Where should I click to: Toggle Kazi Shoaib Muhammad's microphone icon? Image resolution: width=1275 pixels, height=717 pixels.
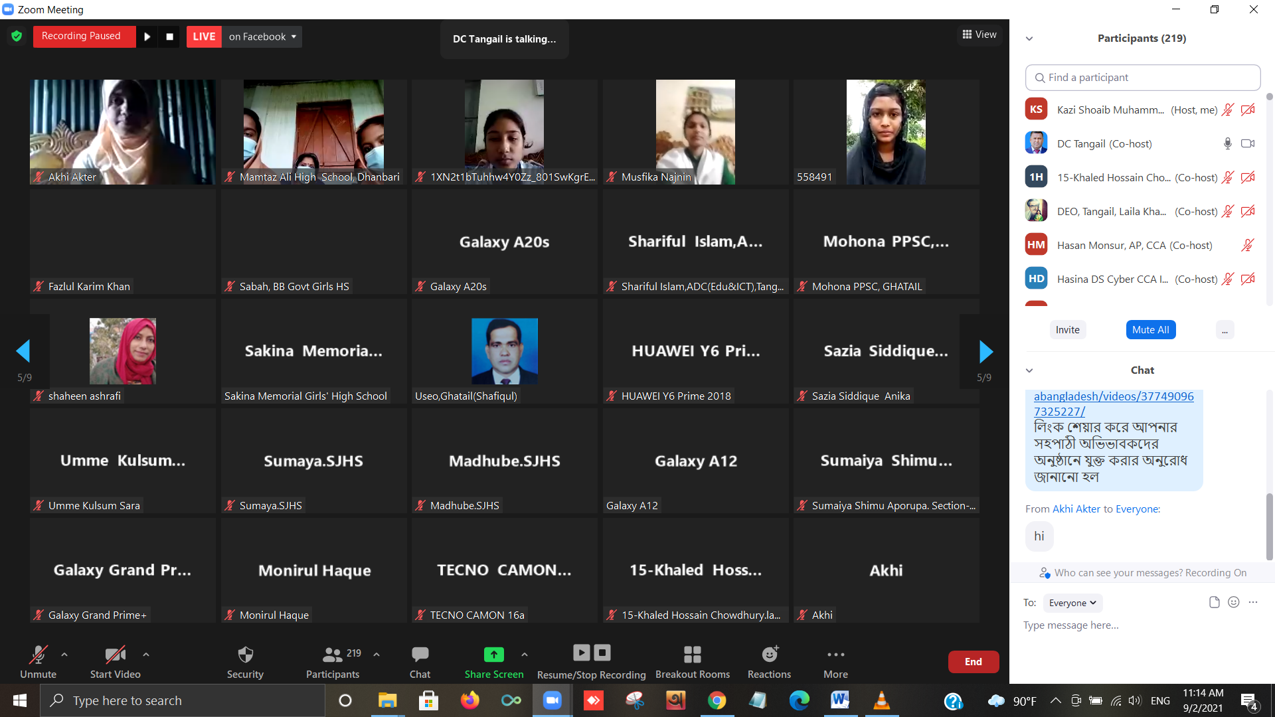pos(1228,110)
